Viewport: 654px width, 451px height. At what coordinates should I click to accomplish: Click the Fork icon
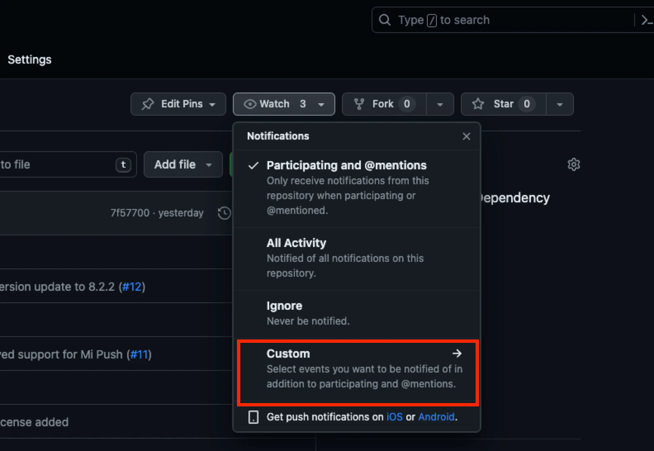[x=359, y=104]
